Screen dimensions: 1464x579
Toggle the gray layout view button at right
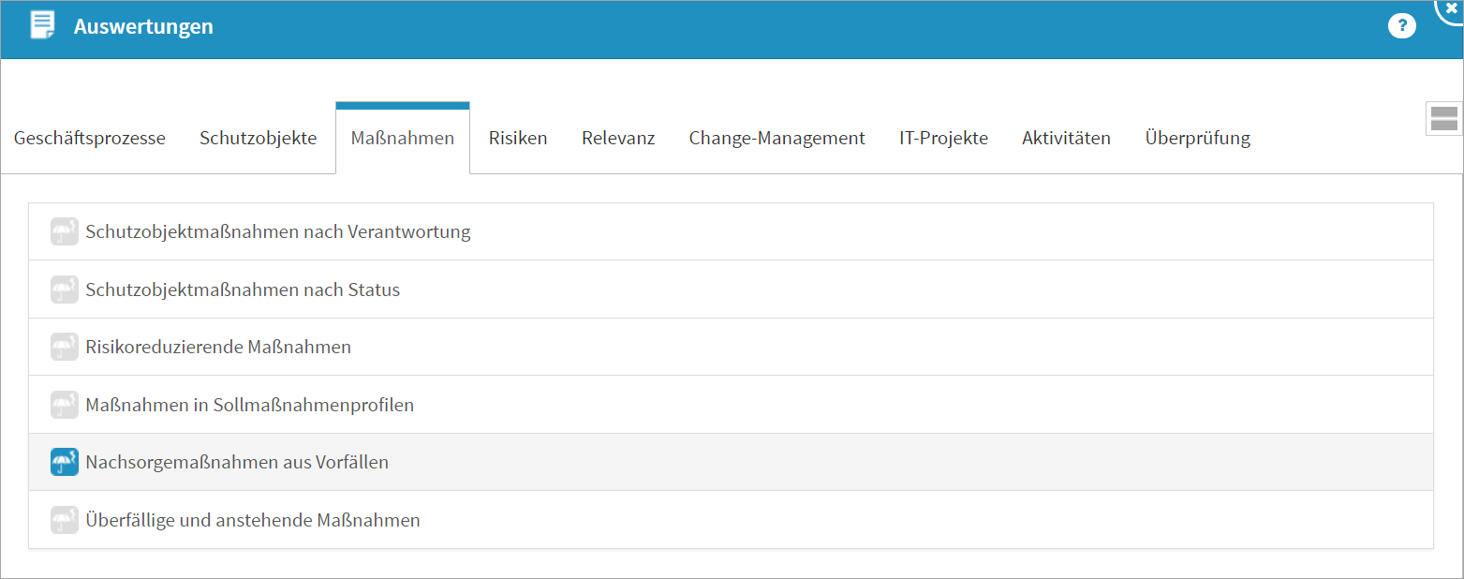pos(1444,118)
